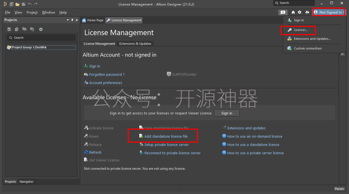Focus the title bar Search field
349x194 pixels.
pos(294,3)
